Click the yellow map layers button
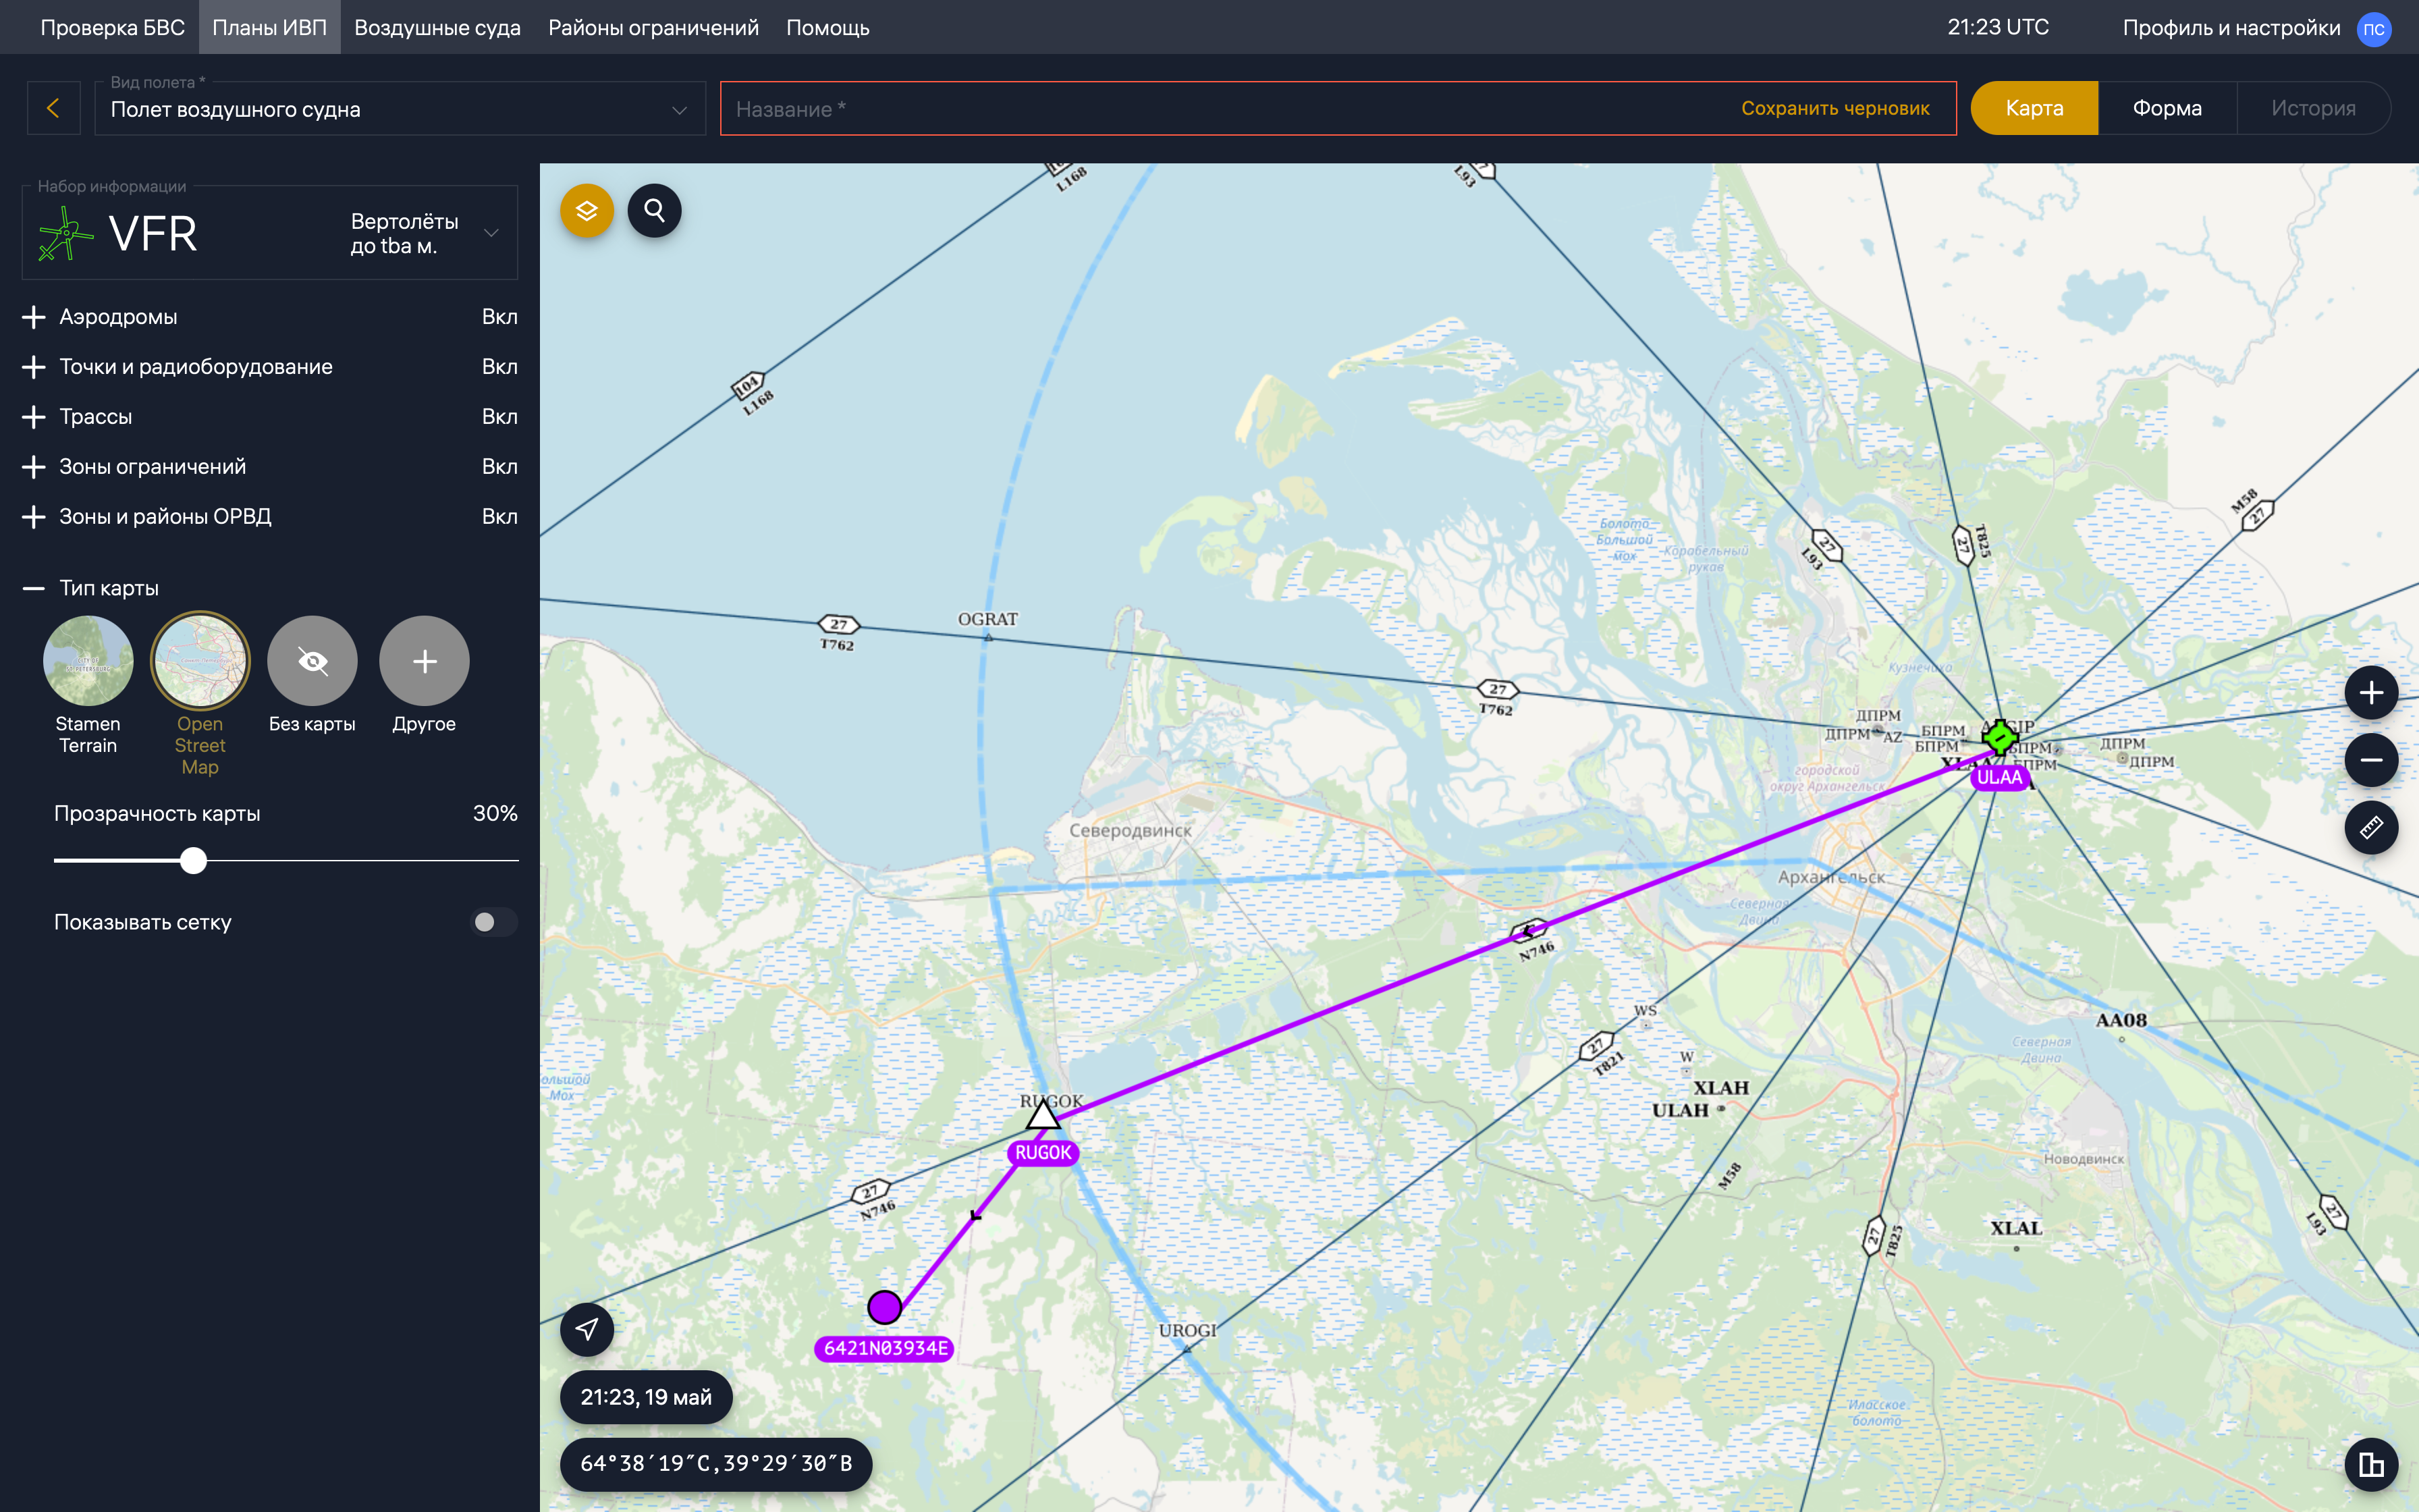Image resolution: width=2419 pixels, height=1512 pixels. (x=587, y=210)
